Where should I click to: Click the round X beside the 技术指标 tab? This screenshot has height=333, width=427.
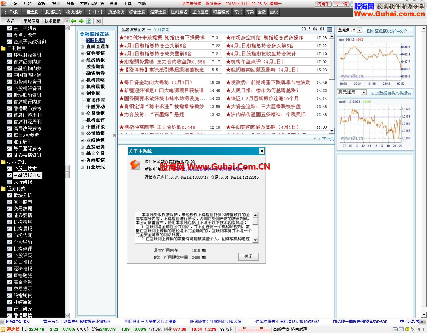click(67, 21)
